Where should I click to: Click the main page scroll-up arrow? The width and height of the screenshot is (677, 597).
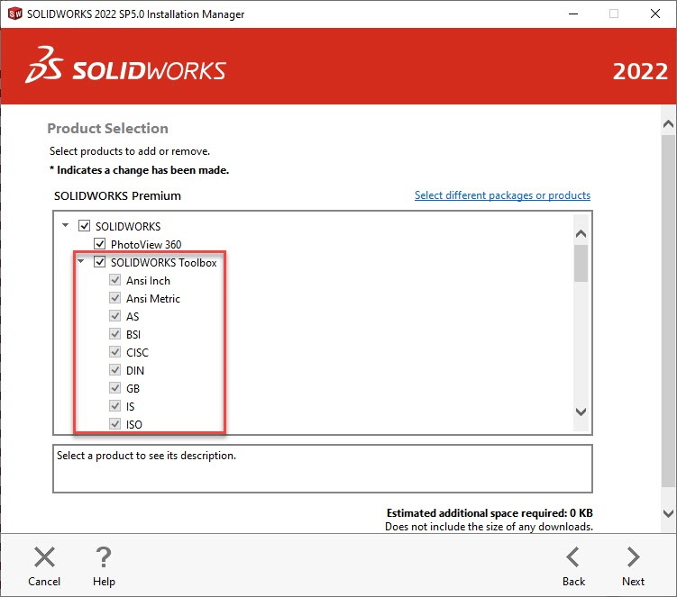click(668, 124)
